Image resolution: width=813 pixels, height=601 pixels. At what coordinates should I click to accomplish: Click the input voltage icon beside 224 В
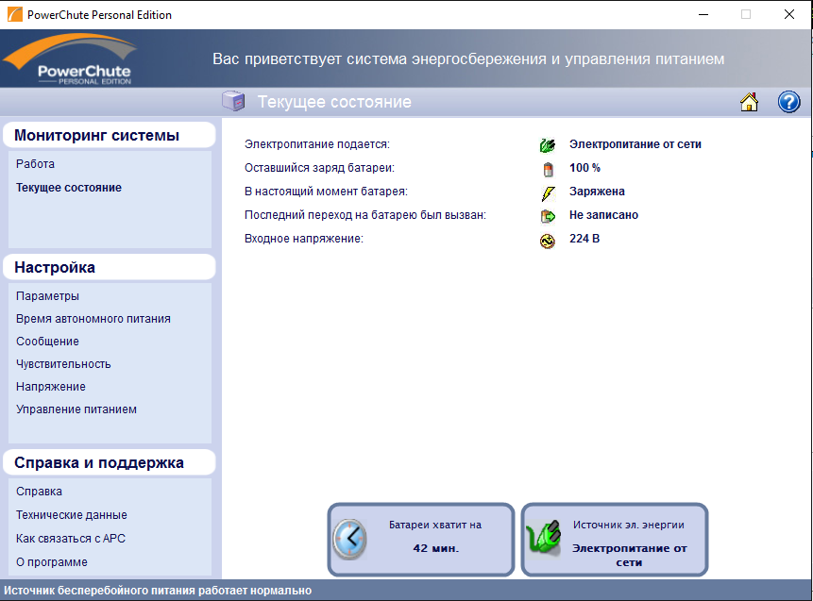coord(548,240)
